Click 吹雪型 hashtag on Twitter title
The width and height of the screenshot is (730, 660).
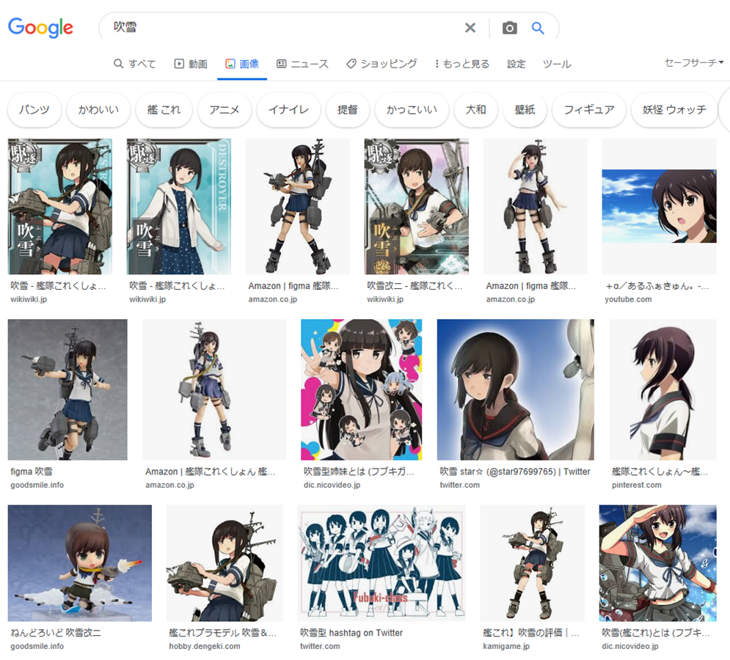click(351, 633)
